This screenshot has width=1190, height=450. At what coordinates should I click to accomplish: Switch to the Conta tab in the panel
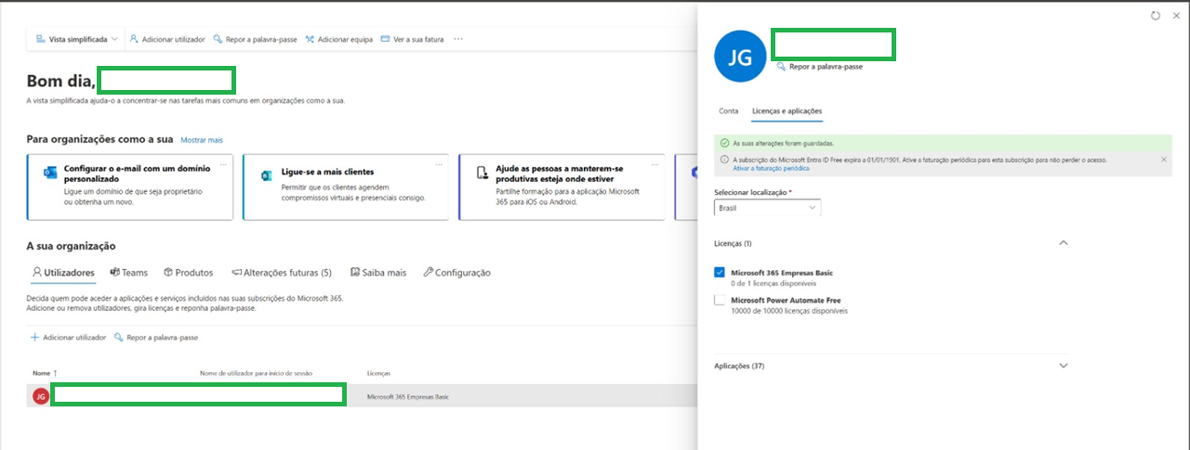click(x=729, y=111)
